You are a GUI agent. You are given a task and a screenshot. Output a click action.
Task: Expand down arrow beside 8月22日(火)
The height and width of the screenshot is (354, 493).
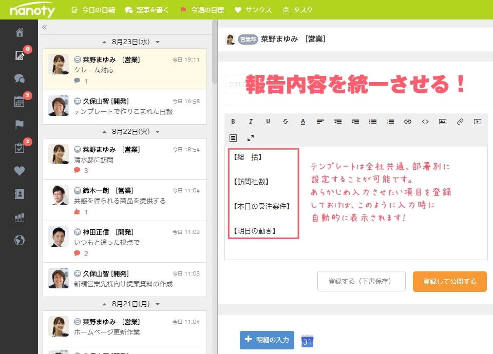(x=158, y=132)
